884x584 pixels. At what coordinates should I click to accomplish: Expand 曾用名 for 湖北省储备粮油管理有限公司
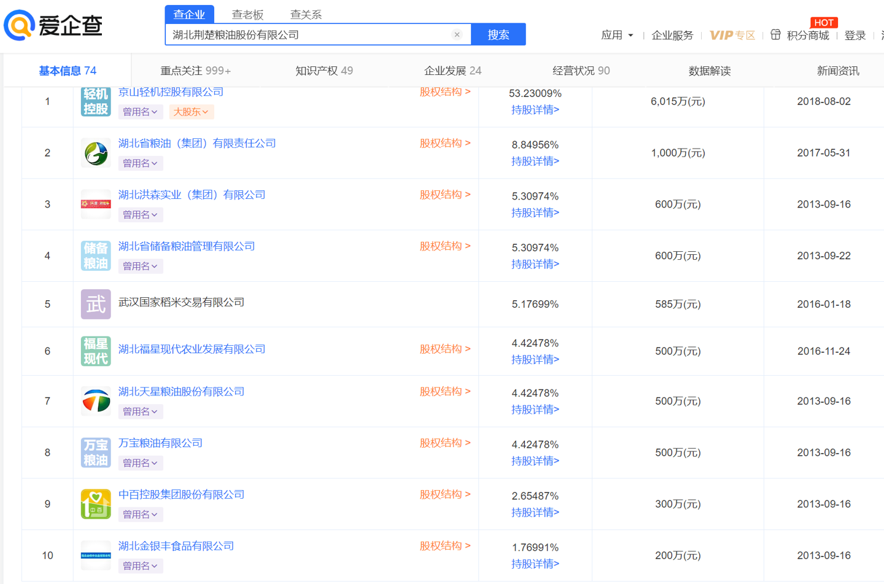(140, 267)
